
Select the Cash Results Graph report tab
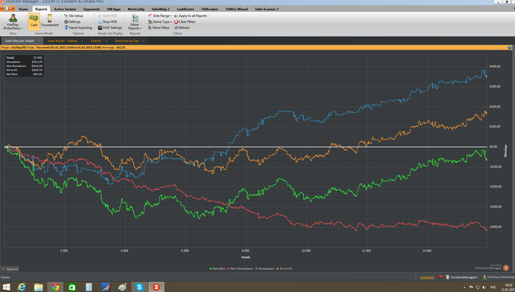(x=20, y=40)
